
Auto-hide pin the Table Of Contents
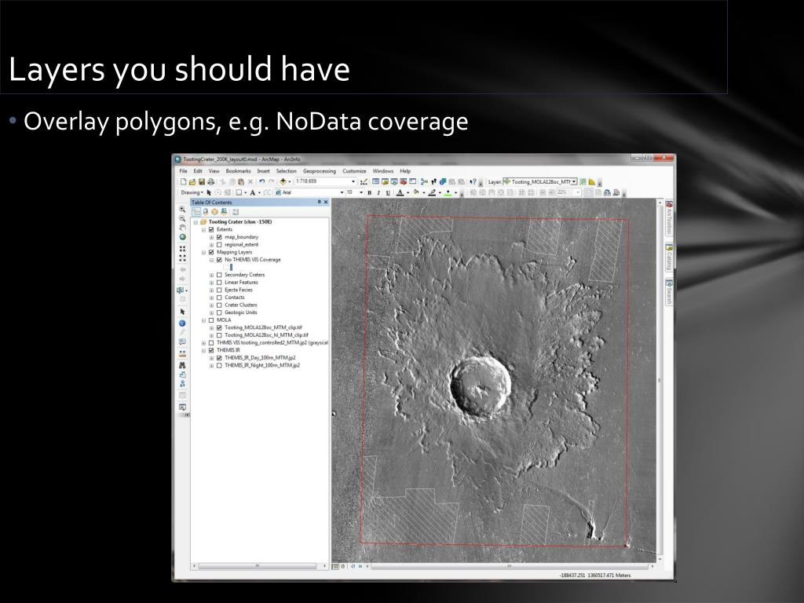click(319, 203)
